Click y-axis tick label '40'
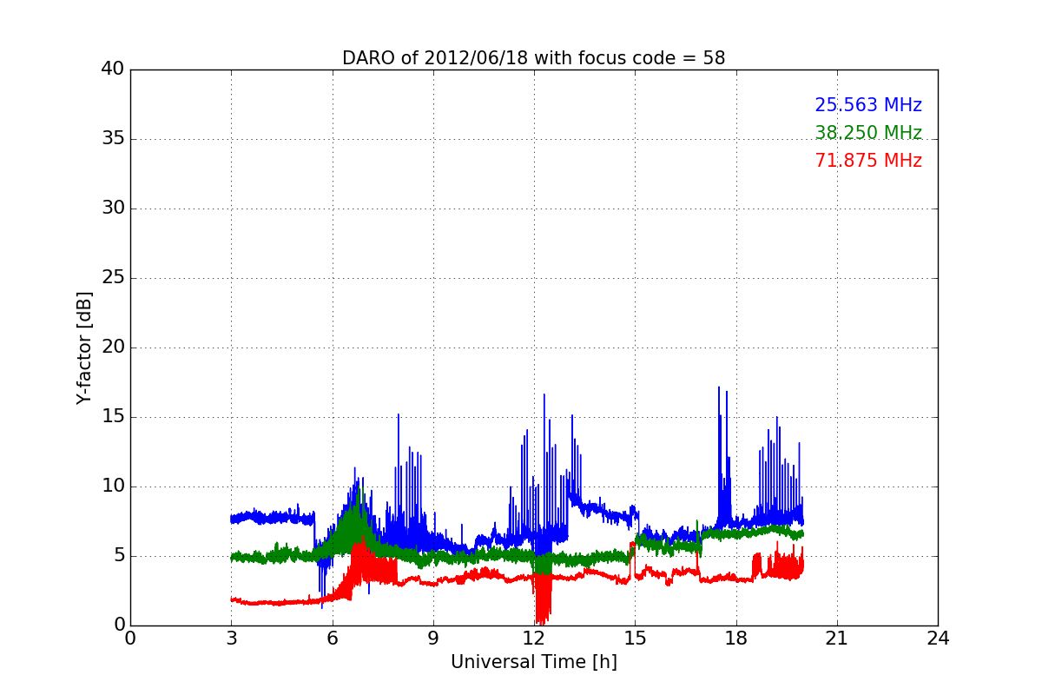 [113, 69]
